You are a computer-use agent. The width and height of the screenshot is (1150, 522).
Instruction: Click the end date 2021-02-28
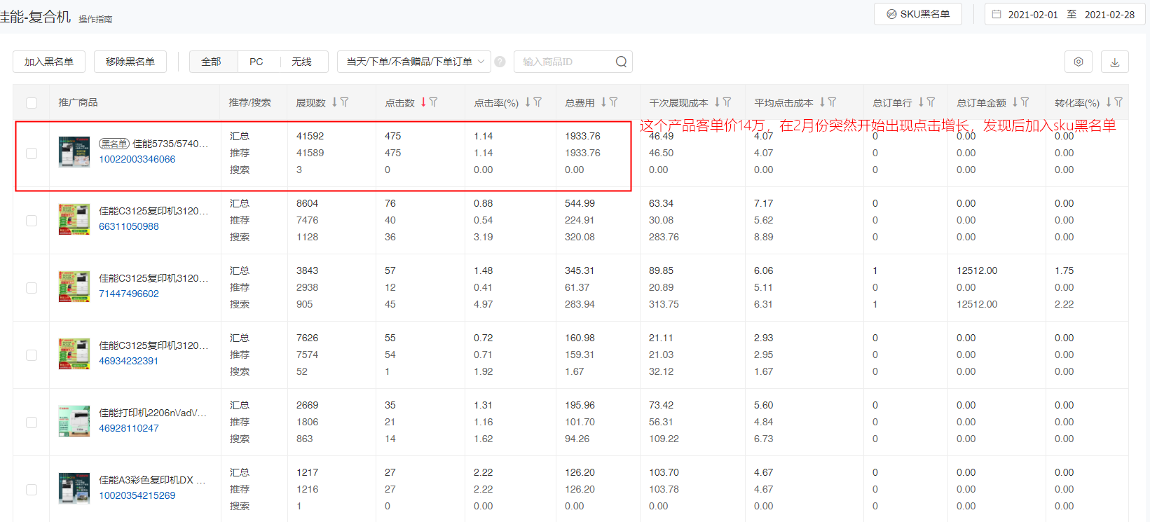(1109, 14)
